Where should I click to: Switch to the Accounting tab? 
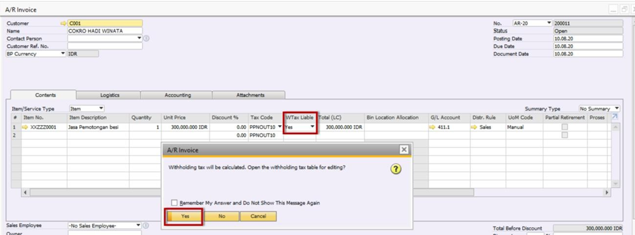(177, 95)
